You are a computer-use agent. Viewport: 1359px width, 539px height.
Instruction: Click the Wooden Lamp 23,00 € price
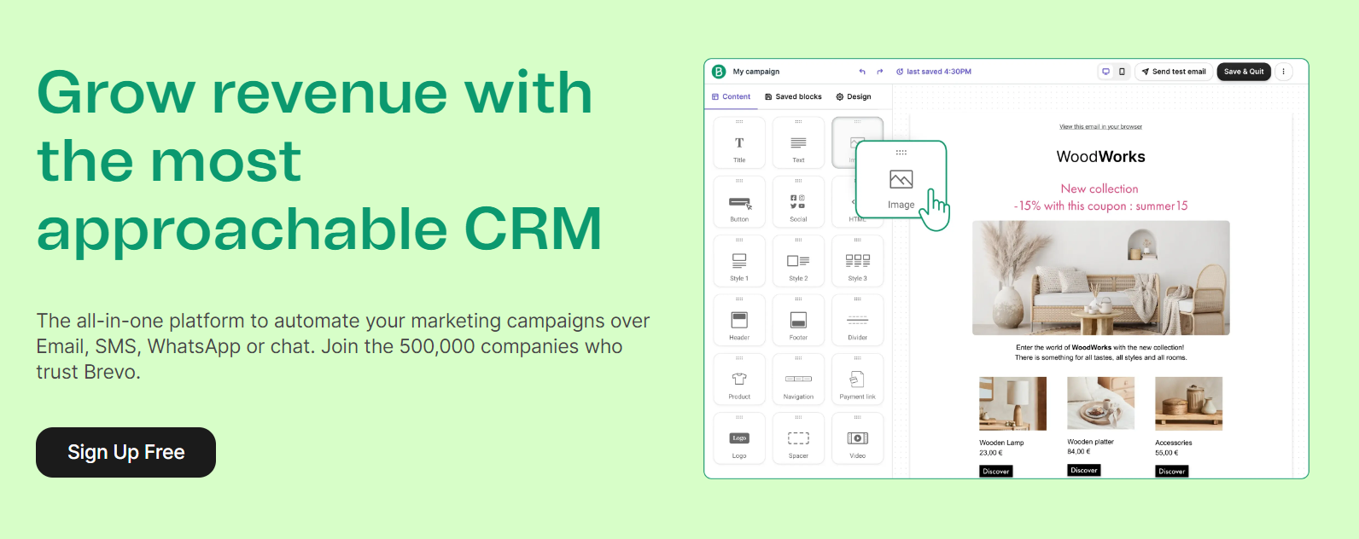click(x=991, y=453)
